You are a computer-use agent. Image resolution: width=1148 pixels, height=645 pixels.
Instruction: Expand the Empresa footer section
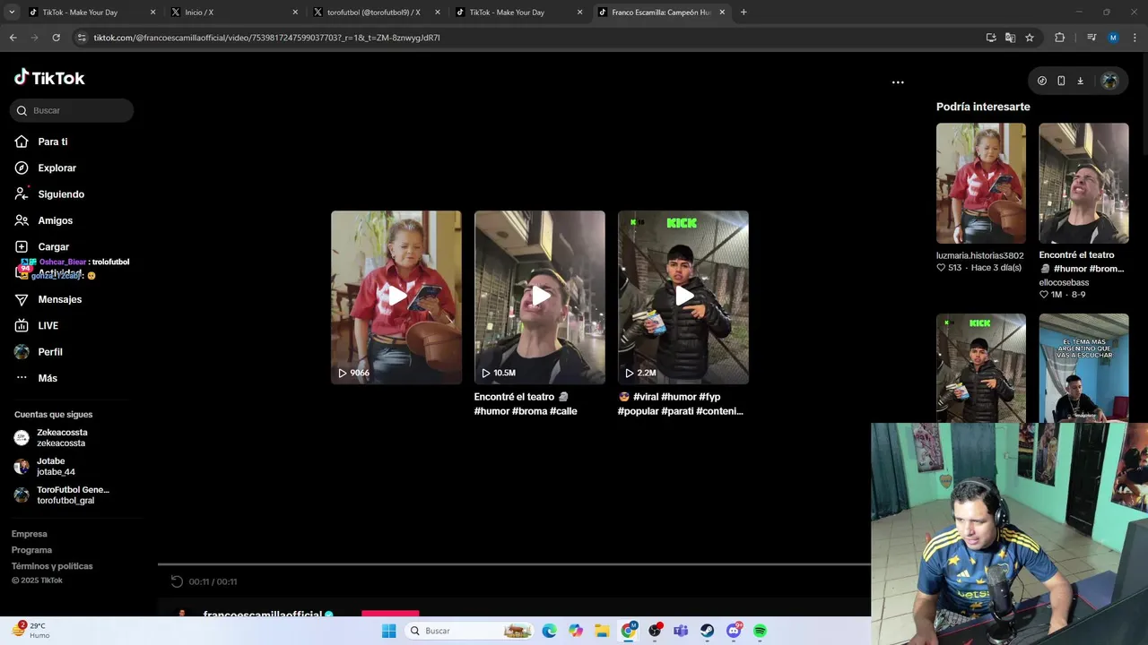29,534
